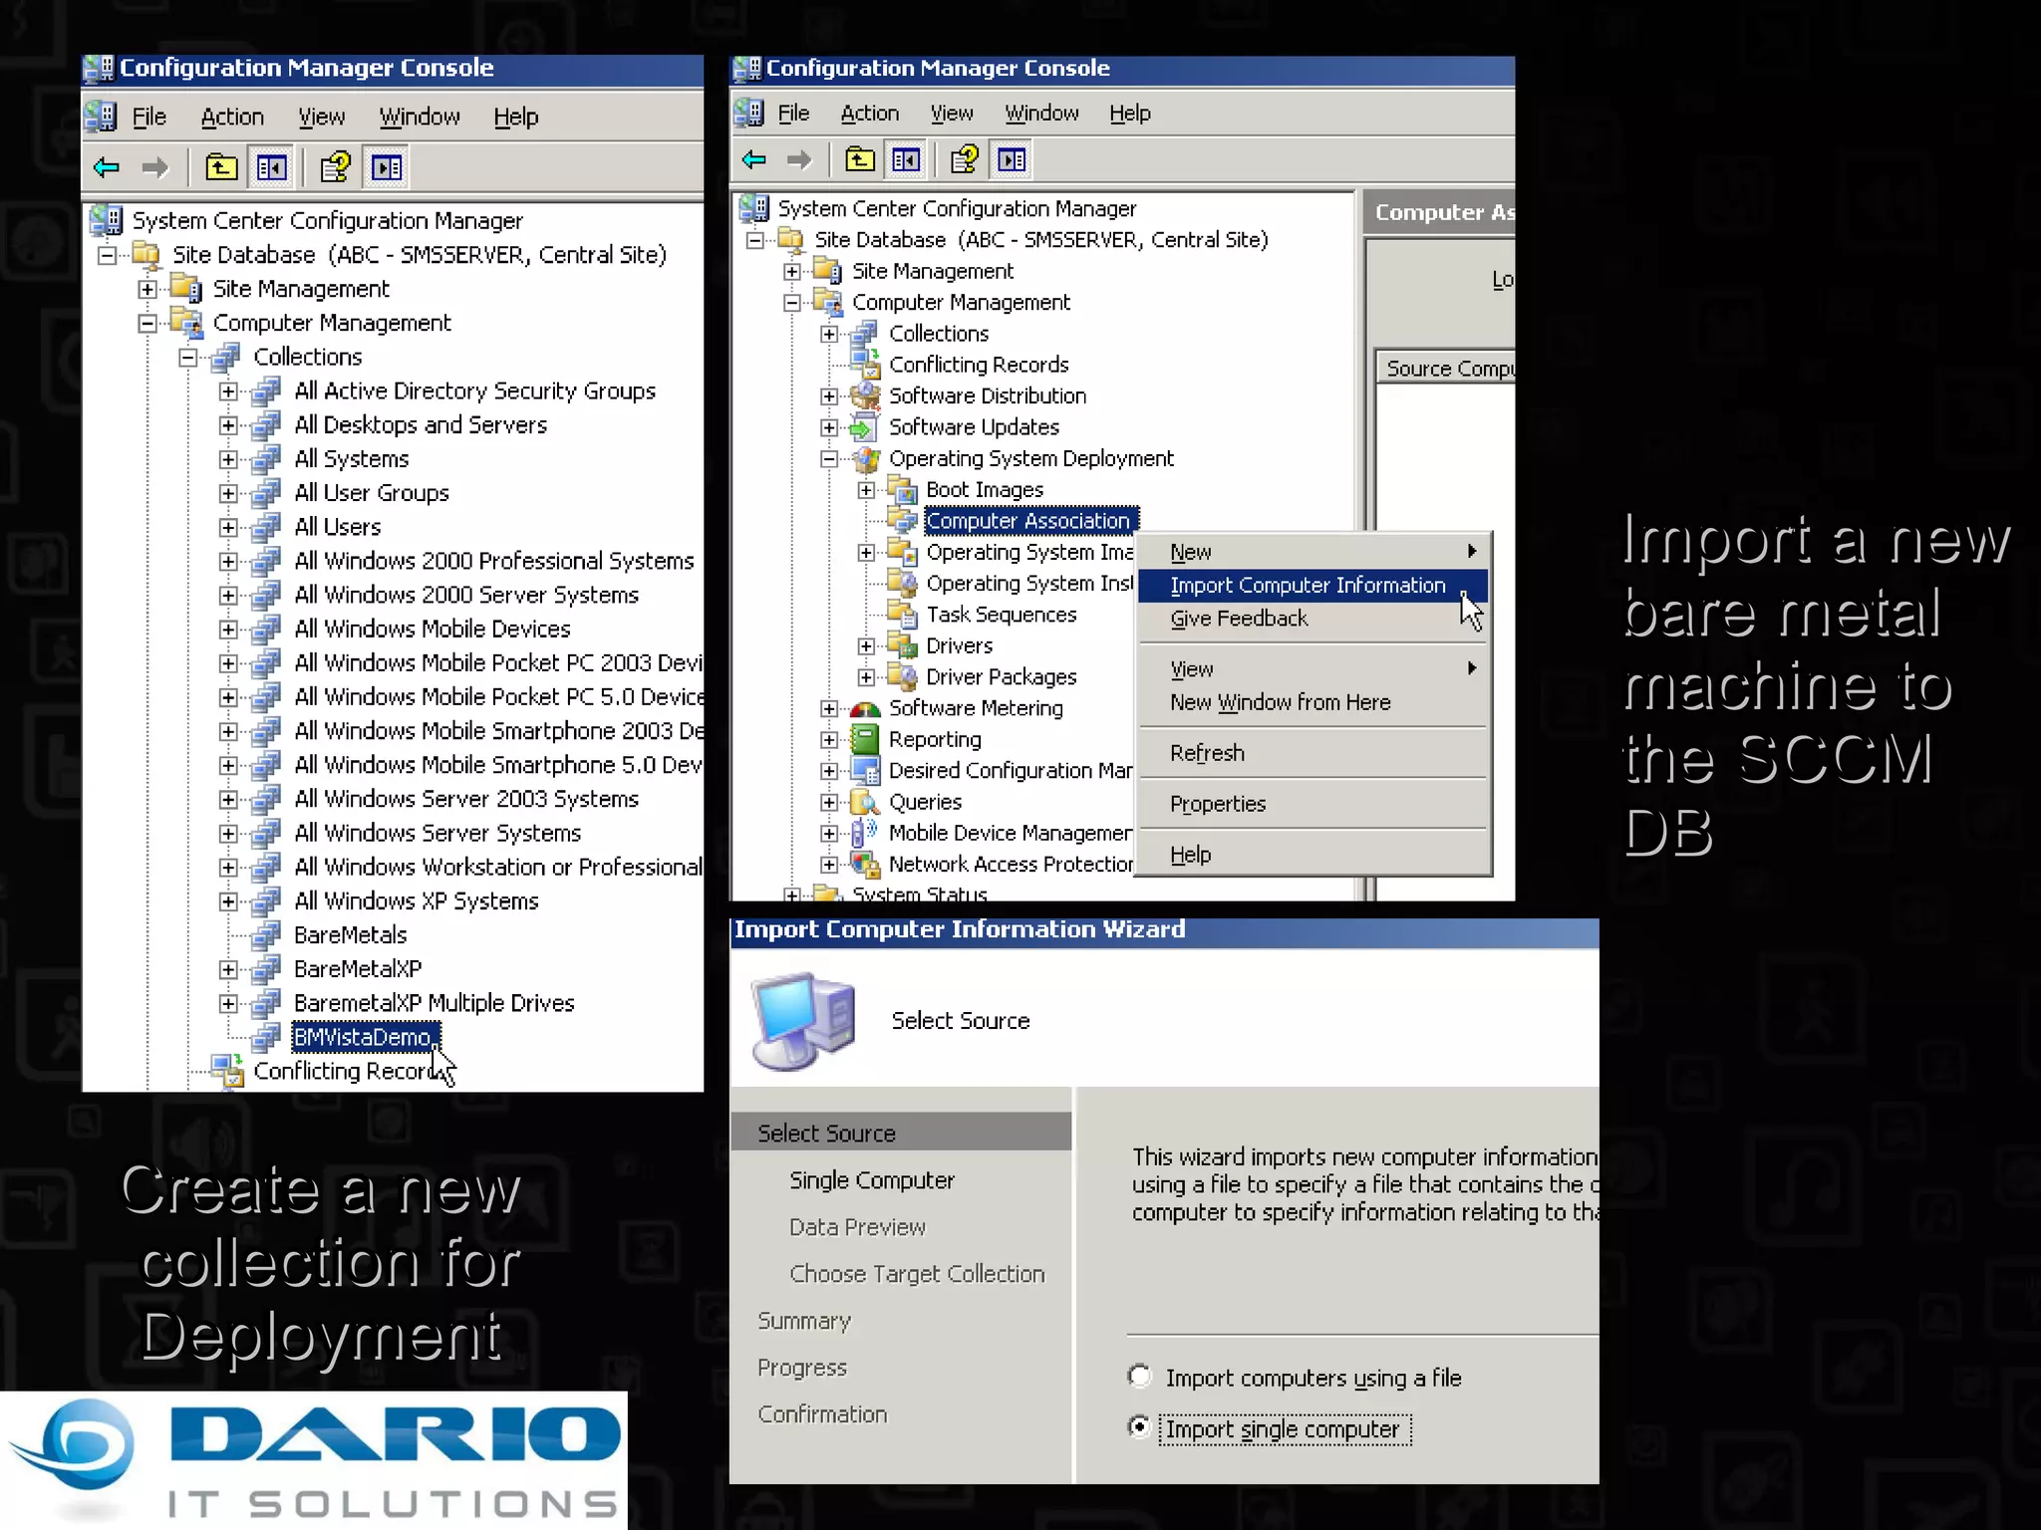Open Help menu in right console
This screenshot has width=2041, height=1530.
click(1130, 113)
